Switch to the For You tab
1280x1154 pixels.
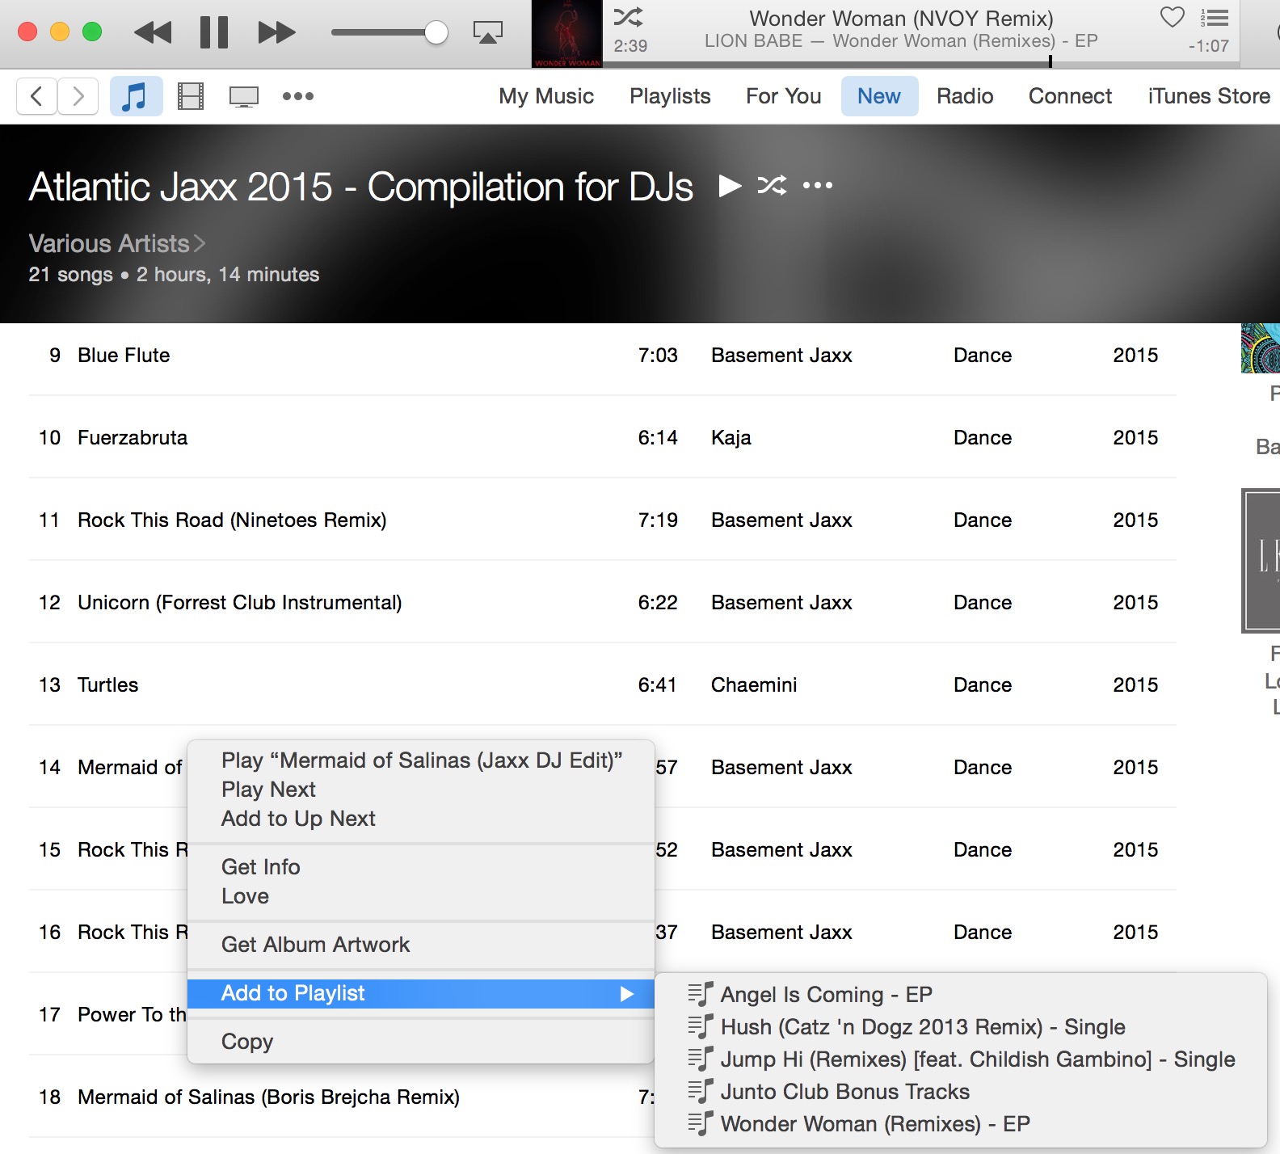[x=783, y=96]
